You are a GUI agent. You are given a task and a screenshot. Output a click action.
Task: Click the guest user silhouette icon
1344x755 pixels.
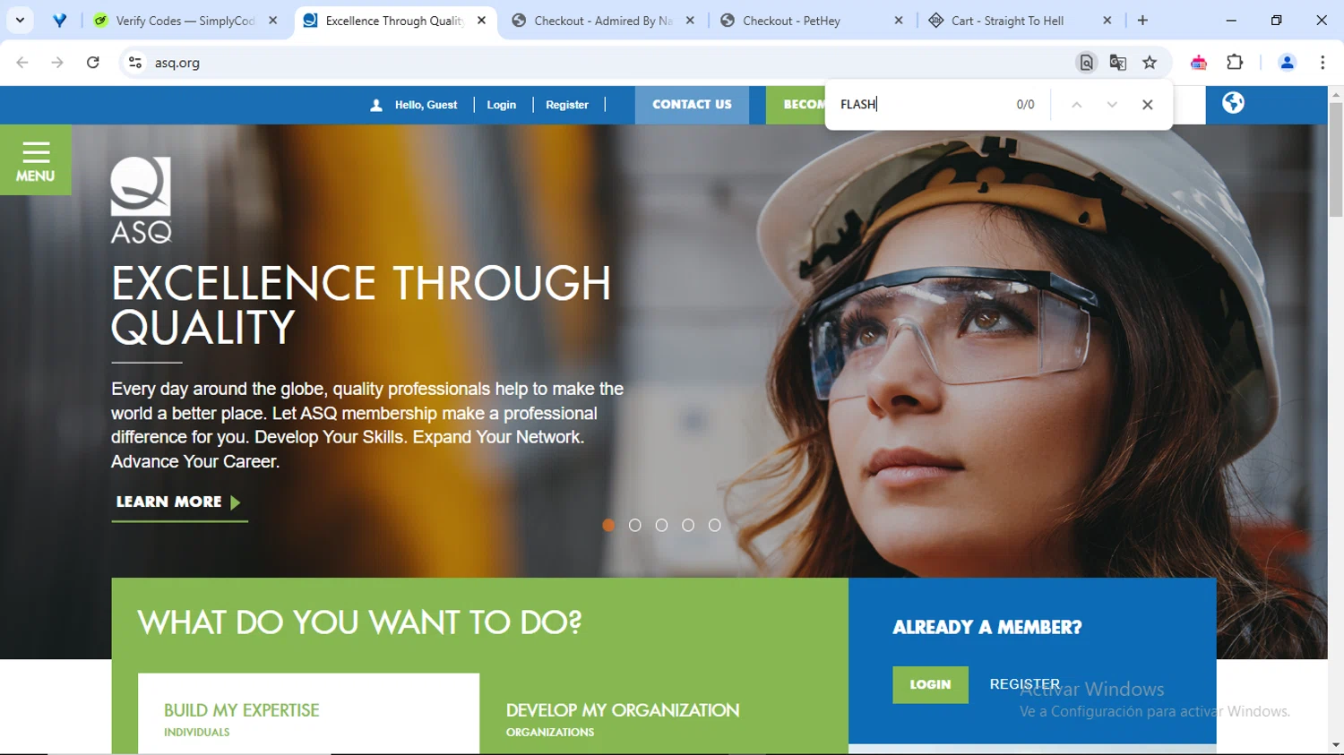tap(376, 105)
